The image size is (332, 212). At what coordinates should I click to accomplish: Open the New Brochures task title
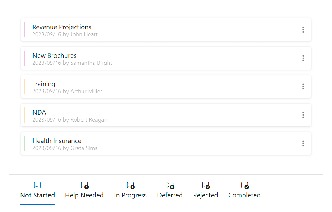54,56
